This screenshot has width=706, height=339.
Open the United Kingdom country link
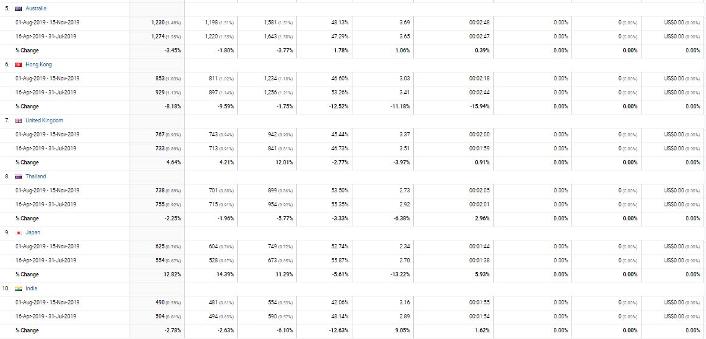pyautogui.click(x=44, y=121)
